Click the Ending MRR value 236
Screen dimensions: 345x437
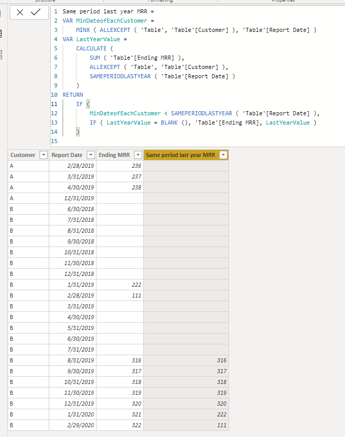[120, 166]
